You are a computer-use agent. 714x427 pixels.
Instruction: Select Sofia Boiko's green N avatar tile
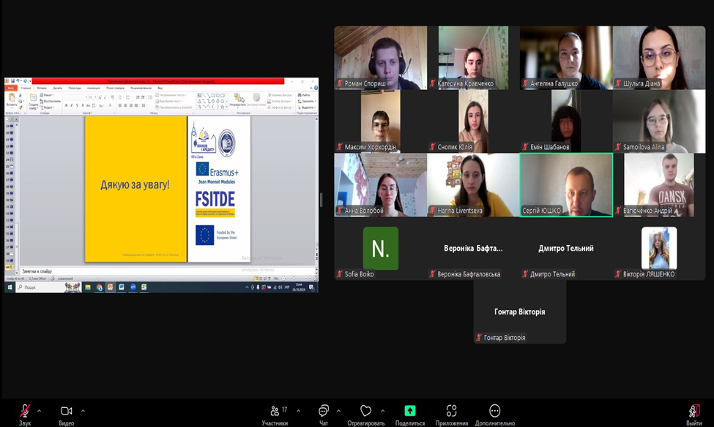pyautogui.click(x=381, y=249)
